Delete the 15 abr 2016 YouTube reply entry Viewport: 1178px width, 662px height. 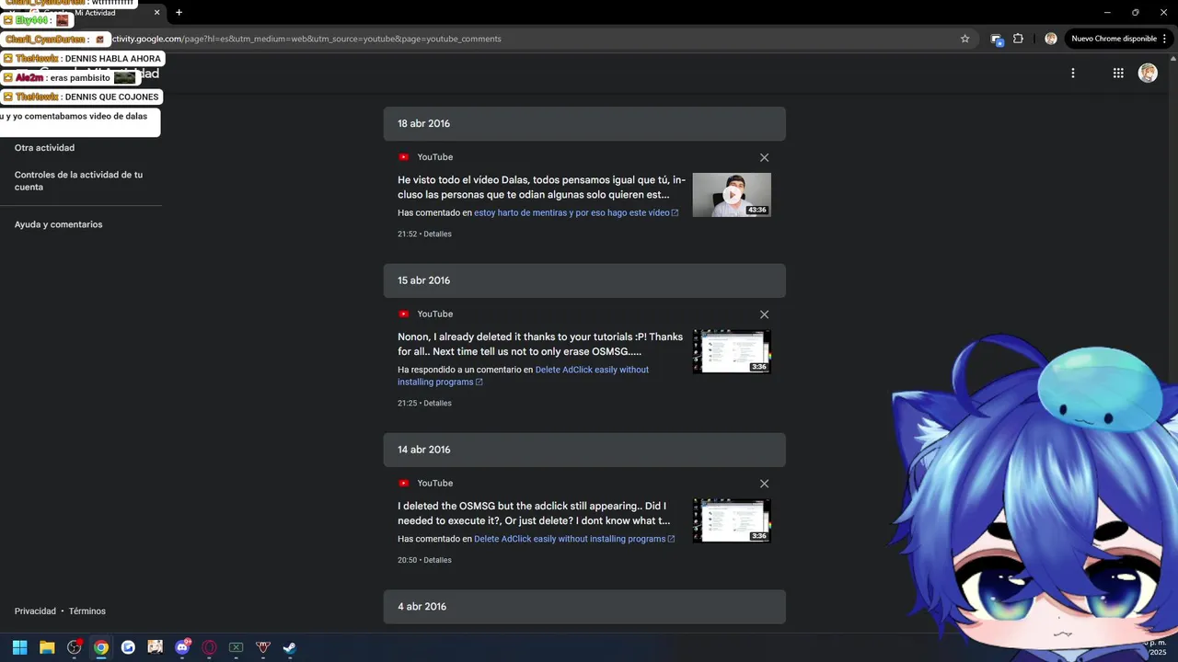click(764, 314)
